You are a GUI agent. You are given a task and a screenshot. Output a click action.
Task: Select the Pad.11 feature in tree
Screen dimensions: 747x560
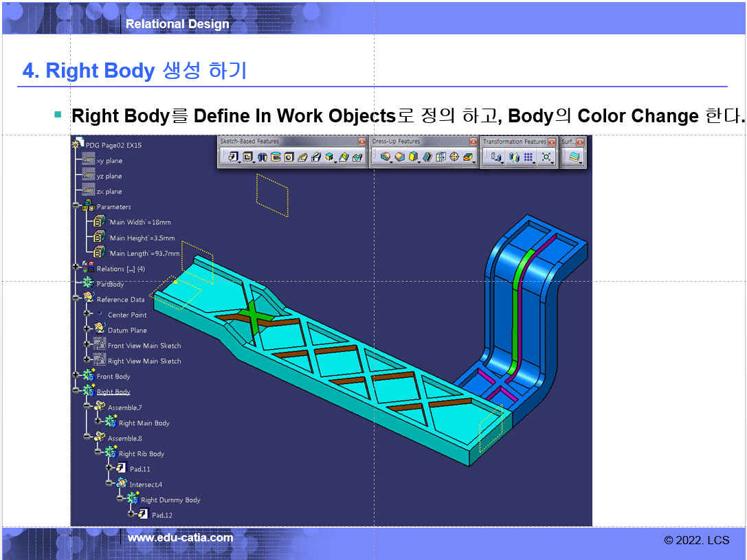coord(140,469)
